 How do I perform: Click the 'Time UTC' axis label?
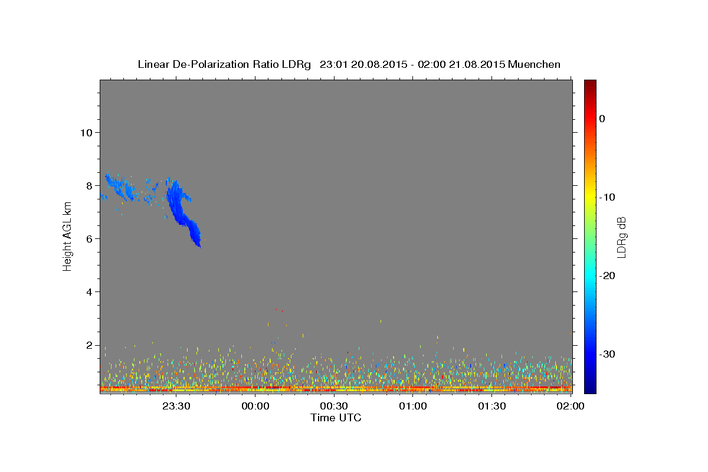[336, 418]
